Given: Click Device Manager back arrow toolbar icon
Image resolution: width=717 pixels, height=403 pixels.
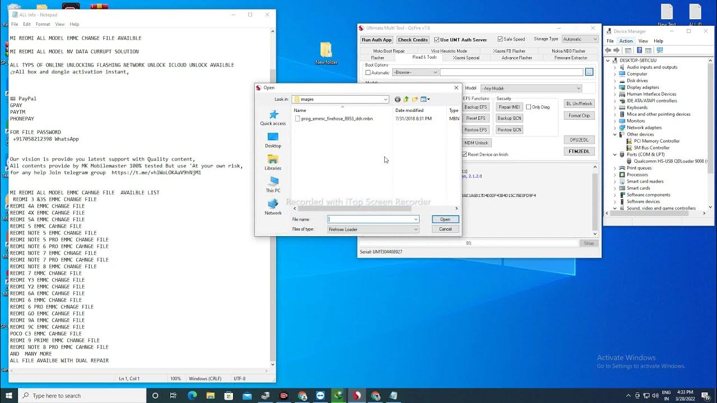Looking at the screenshot, I should coord(609,50).
